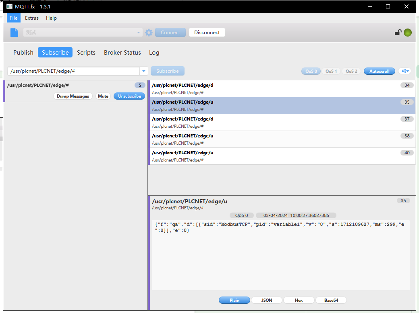Viewport: 419px width, 313px height.
Task: Switch payload view to JSON format
Action: [266, 300]
